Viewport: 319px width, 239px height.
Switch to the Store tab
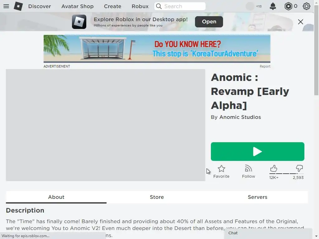(157, 197)
